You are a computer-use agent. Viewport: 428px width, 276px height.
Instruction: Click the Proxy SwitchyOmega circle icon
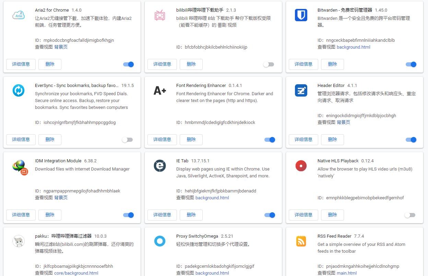(x=160, y=241)
